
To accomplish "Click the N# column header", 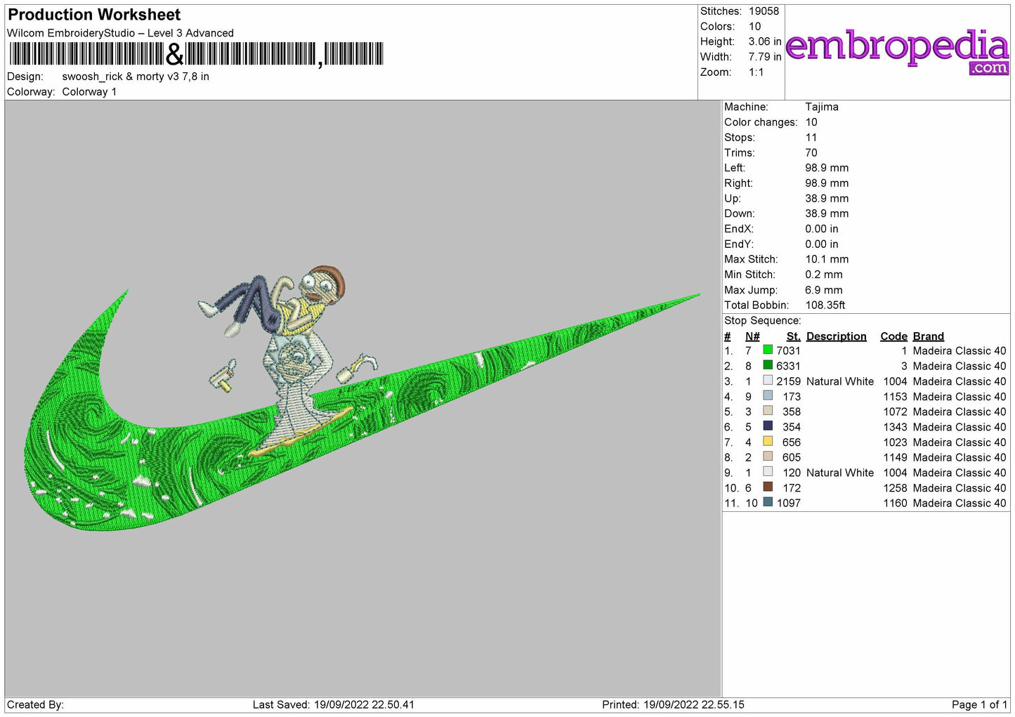I will [752, 336].
